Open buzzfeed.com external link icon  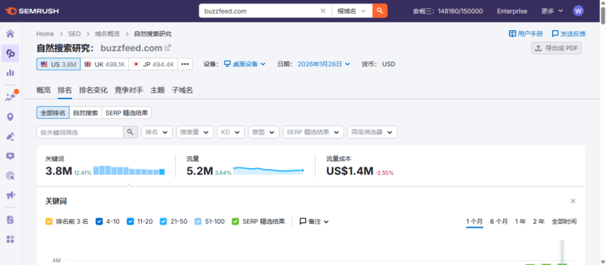(x=167, y=48)
